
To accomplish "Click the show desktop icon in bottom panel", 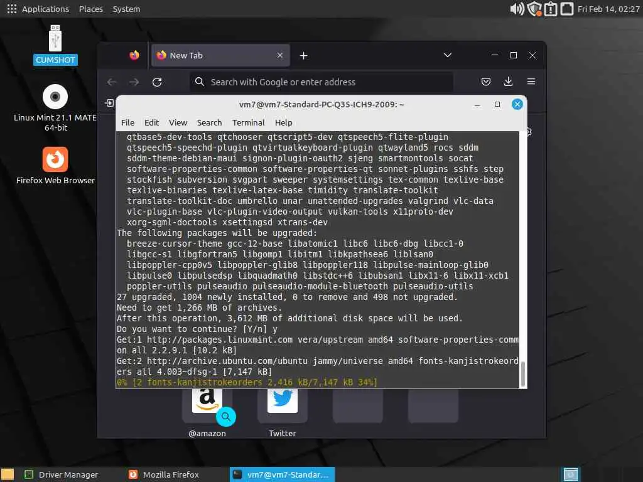I will (8, 474).
